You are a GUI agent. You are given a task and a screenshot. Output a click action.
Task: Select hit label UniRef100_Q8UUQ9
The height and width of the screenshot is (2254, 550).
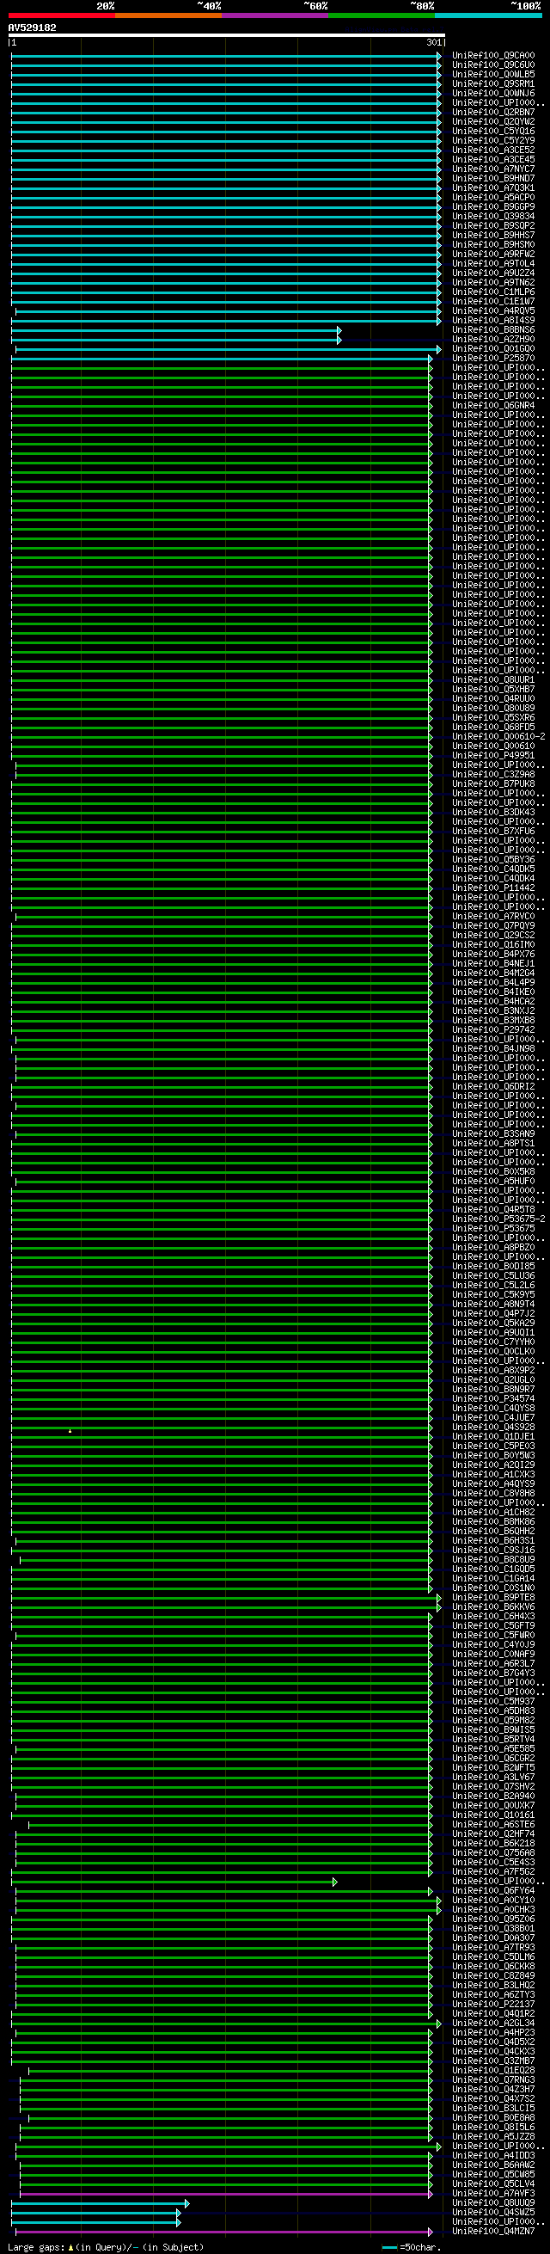493,2203
